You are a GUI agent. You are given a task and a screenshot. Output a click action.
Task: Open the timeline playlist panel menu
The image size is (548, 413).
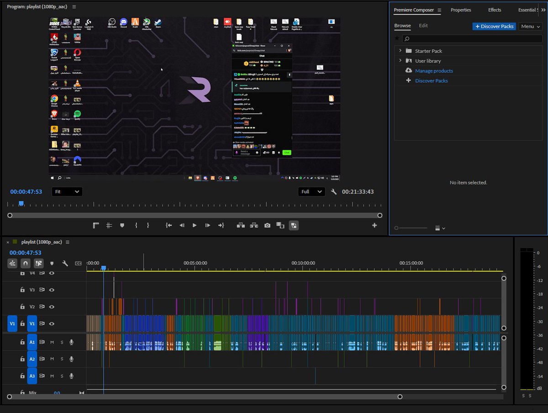click(x=68, y=242)
